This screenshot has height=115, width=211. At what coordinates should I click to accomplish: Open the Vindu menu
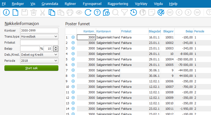[x=158, y=4]
